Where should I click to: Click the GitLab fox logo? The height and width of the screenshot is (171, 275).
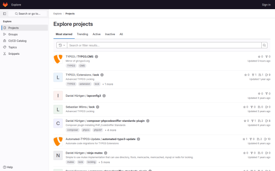point(5,5)
